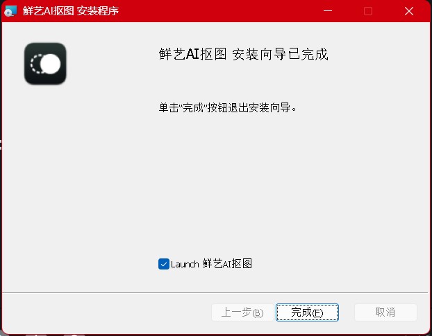Image resolution: width=432 pixels, height=336 pixels.
Task: Click the title text 鲜艺AI抠图 安装程序
Action: [71, 11]
